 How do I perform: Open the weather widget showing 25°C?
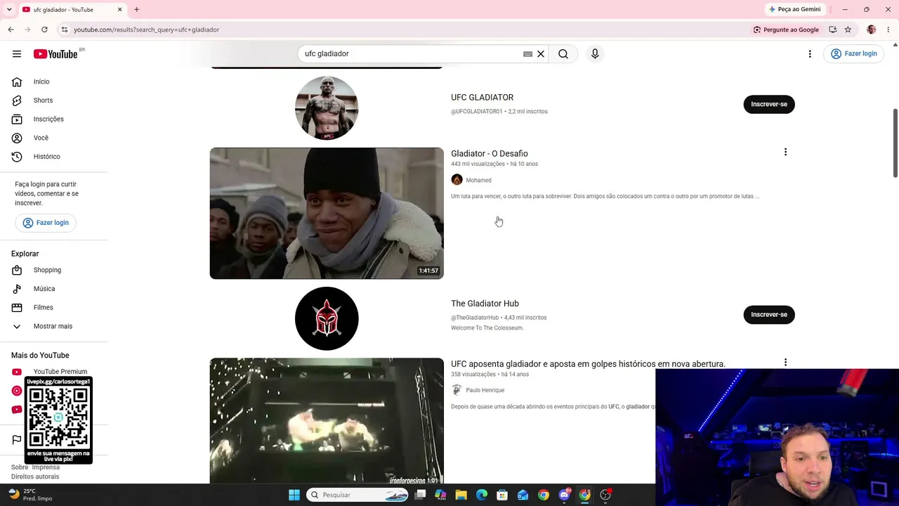pos(30,495)
